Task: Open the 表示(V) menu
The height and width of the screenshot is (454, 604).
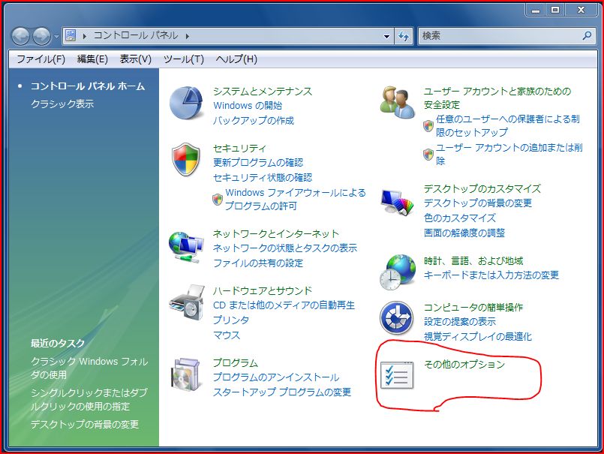Action: pos(136,59)
